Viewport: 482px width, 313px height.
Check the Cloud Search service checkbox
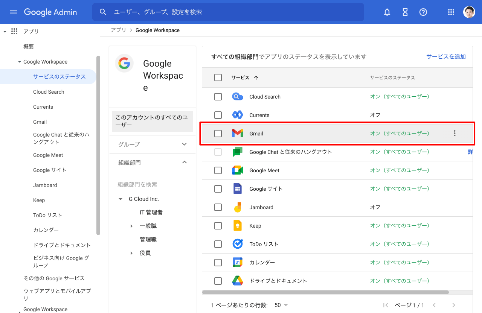coord(218,97)
